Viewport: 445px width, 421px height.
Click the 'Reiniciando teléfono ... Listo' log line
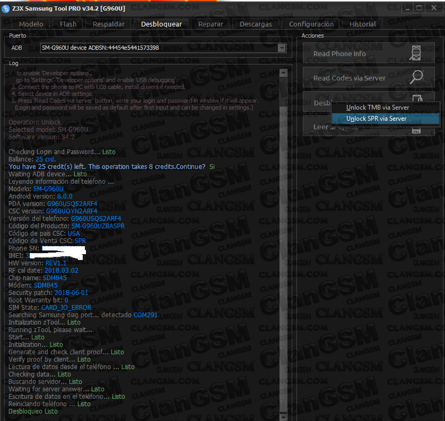pos(49,404)
